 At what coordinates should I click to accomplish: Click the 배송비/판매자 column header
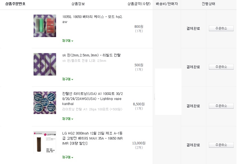point(167,4)
